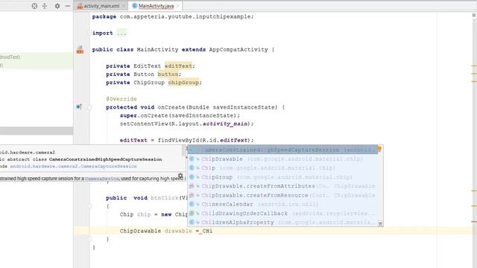Click the first yellow warning stripe on right margin
477x268 pixels.
click(474, 66)
